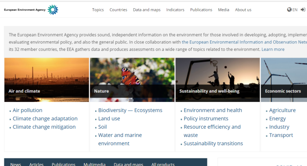Select the Agriculture link
Viewport: 307px width, 166px height.
click(x=282, y=110)
